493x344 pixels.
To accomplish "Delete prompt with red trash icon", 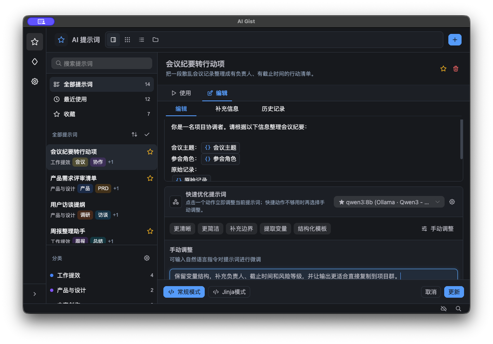I will [456, 69].
